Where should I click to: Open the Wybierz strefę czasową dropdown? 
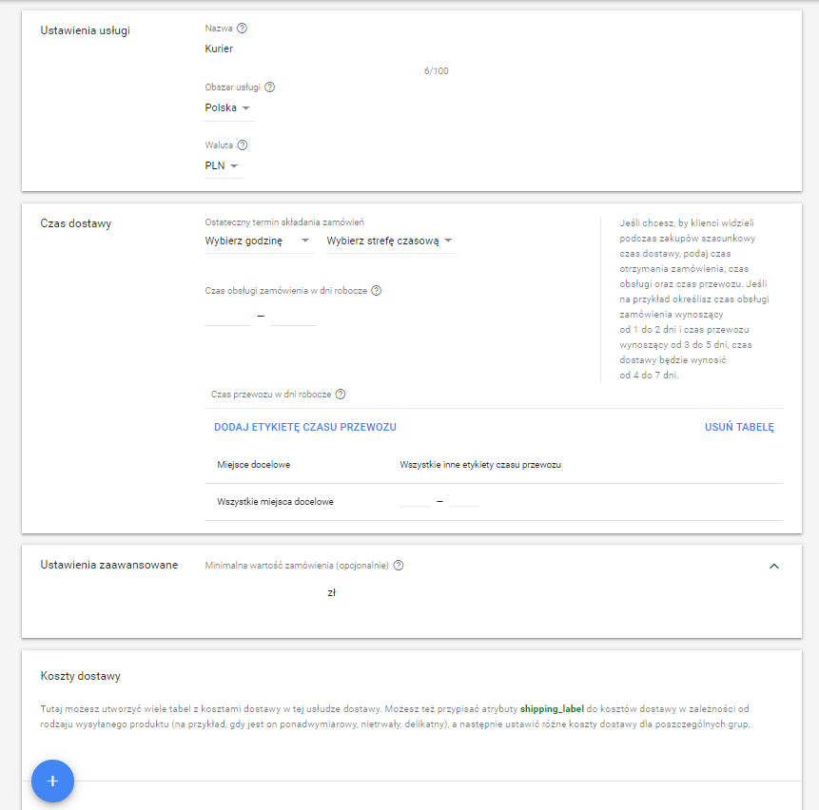click(390, 241)
